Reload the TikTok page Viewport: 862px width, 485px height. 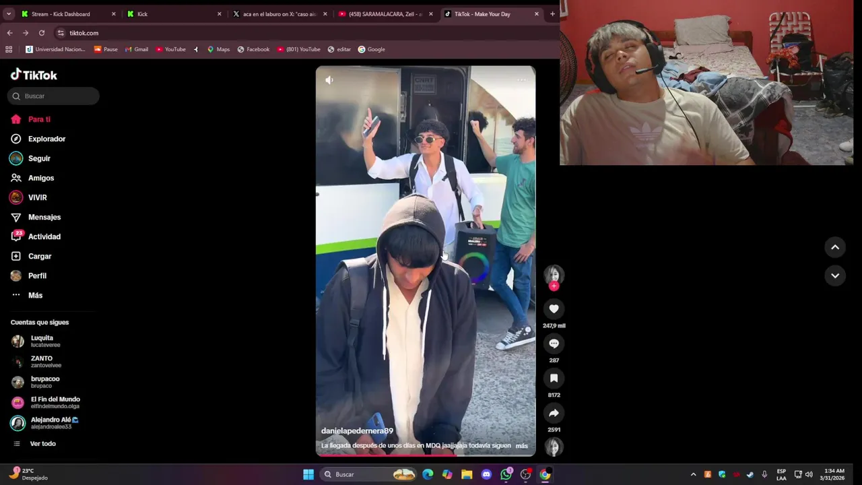click(x=42, y=33)
